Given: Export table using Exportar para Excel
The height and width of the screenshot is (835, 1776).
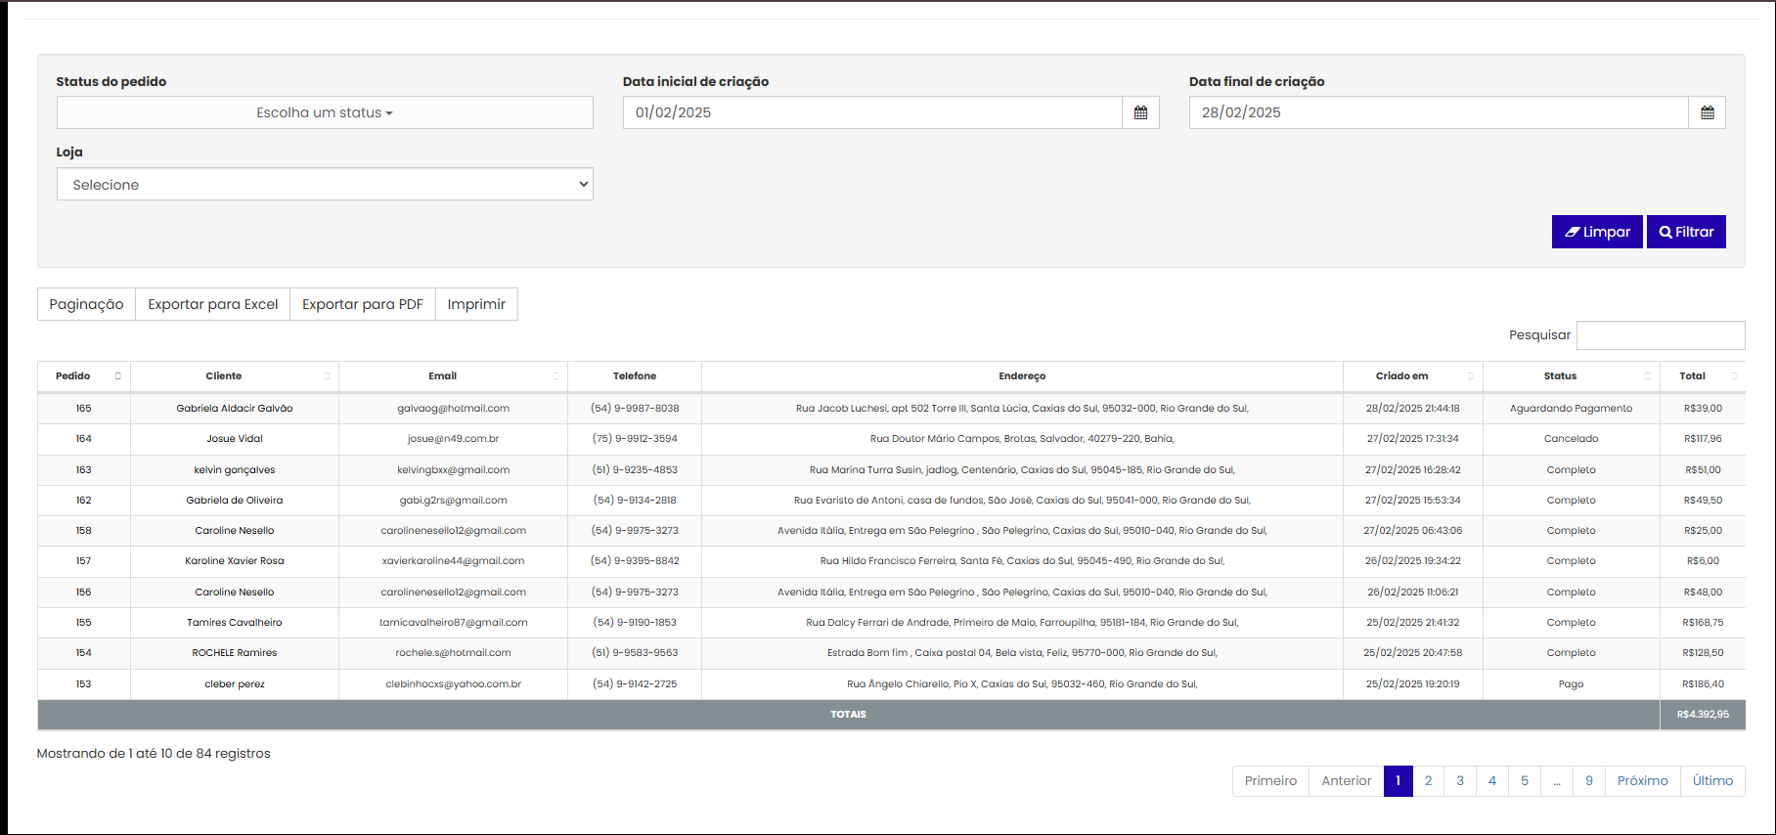Looking at the screenshot, I should pyautogui.click(x=212, y=304).
